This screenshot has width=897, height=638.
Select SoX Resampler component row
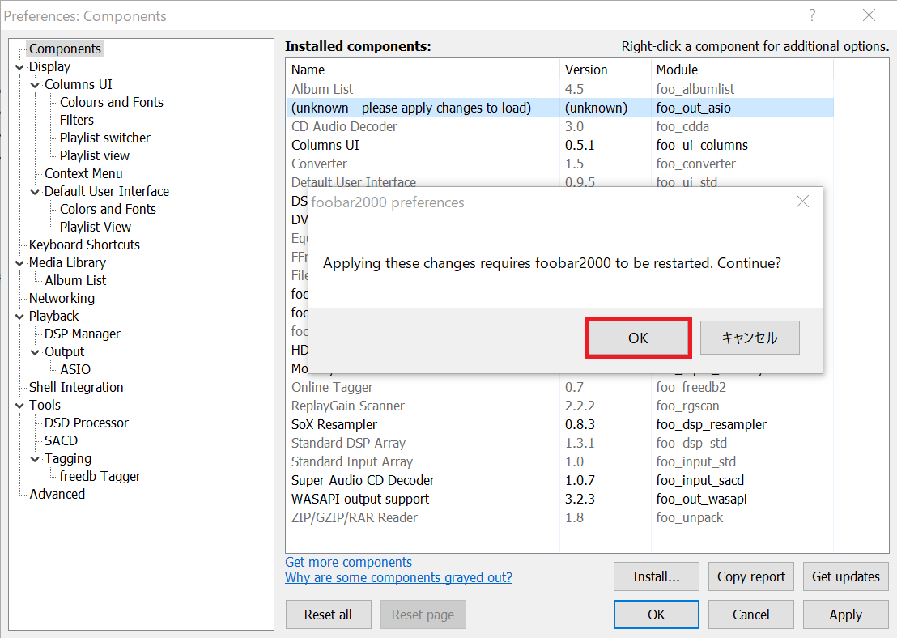(560, 424)
